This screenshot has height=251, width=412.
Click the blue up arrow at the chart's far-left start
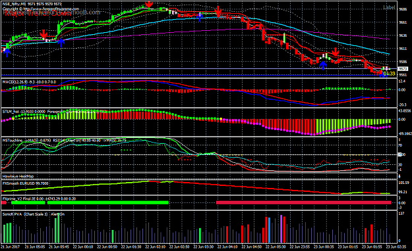(7, 53)
